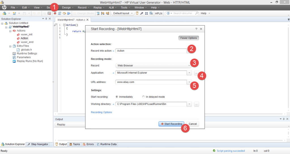
Task: Click the window icon left of HPLN
Action: 151,13
